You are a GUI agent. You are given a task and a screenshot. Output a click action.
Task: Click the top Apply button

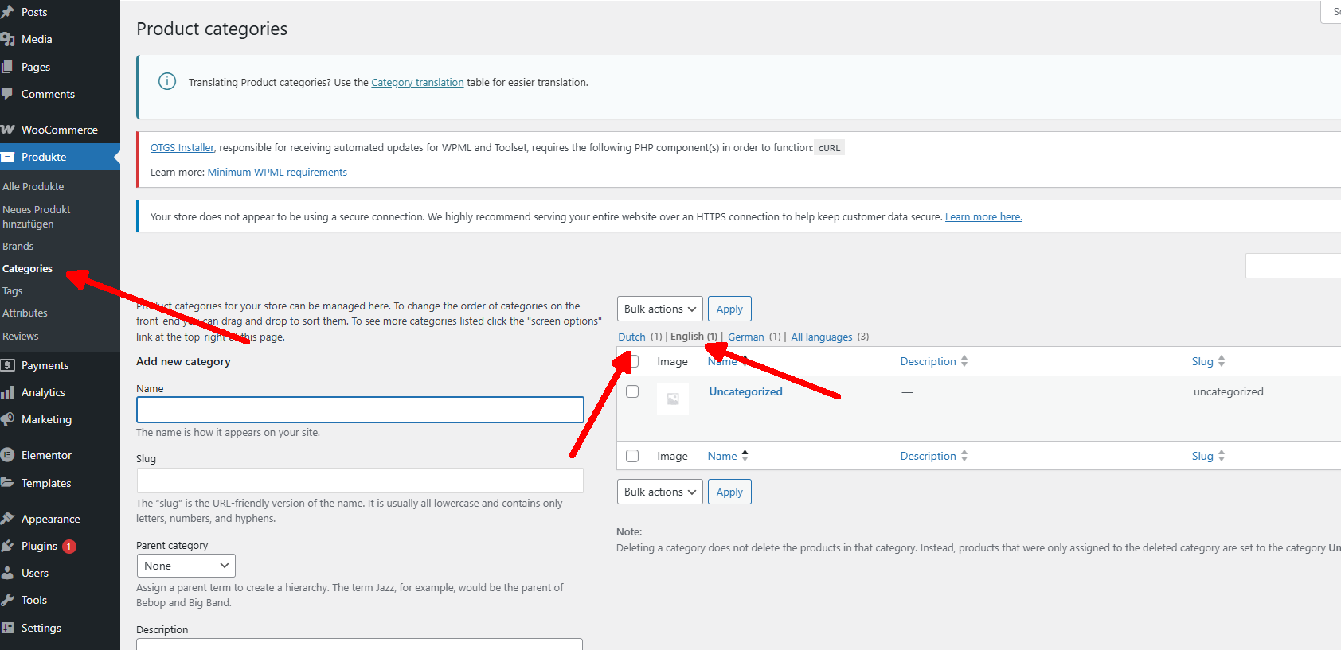[729, 309]
